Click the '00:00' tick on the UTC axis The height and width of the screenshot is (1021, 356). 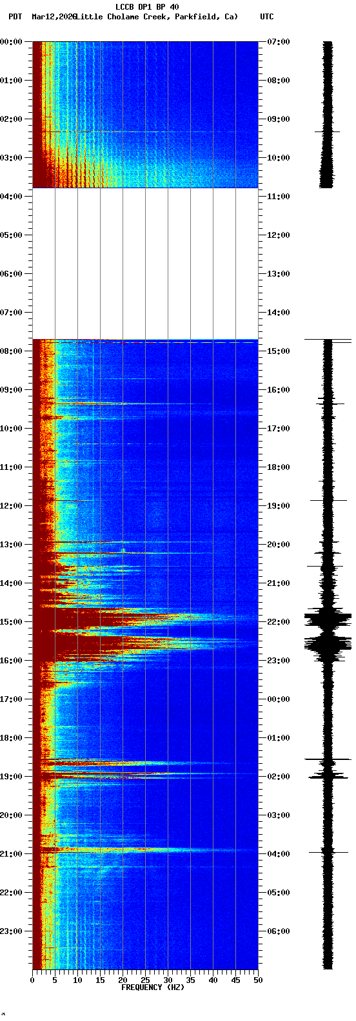click(279, 699)
